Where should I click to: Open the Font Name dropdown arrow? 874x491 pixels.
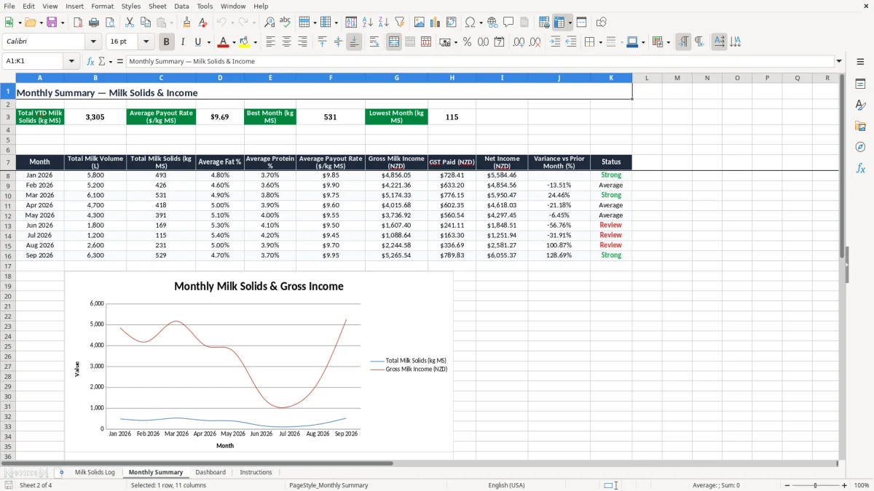coord(93,42)
